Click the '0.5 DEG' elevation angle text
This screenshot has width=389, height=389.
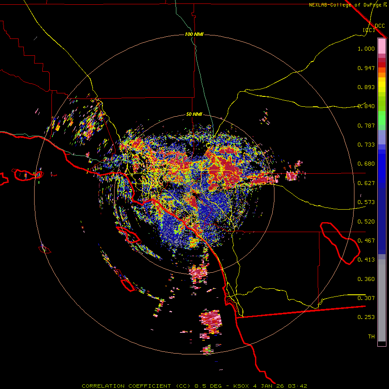[208, 386]
